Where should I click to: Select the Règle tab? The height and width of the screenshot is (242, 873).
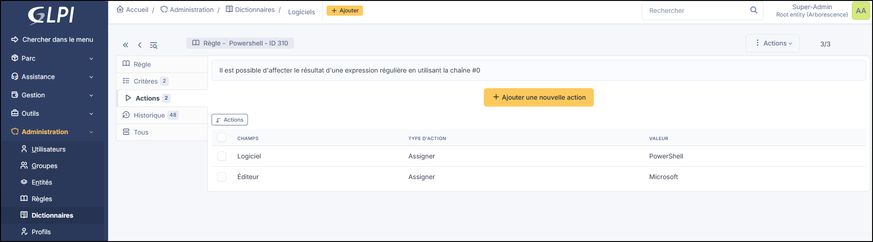coord(162,64)
